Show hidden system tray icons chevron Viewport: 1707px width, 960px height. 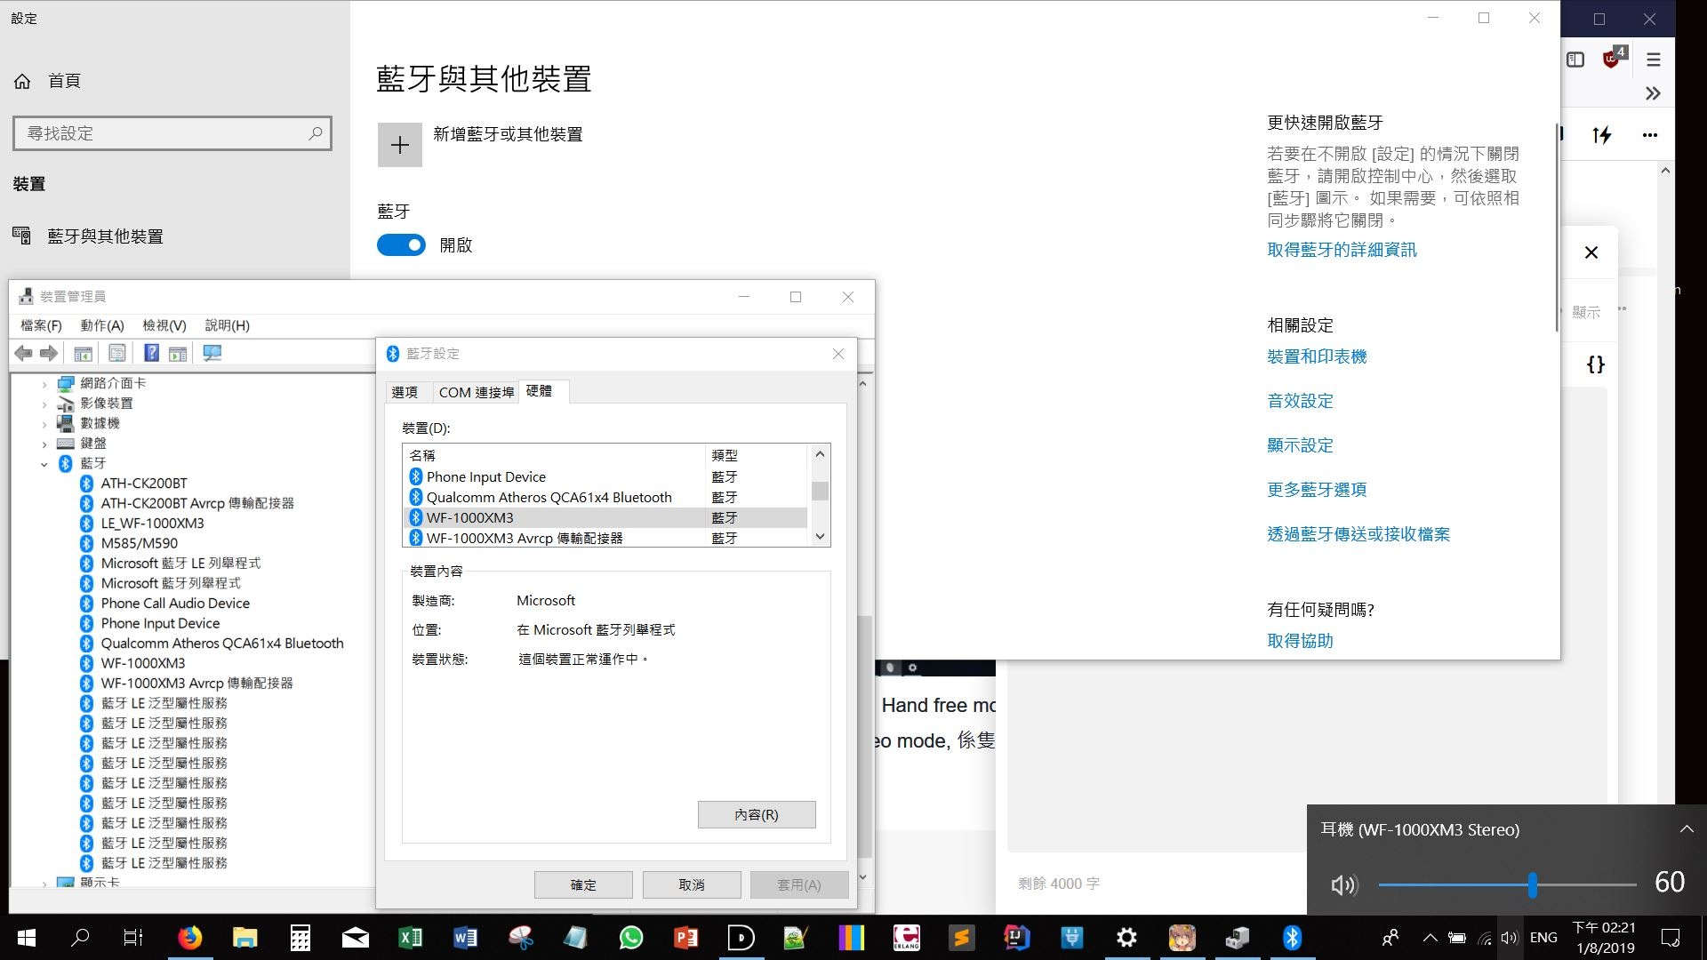[1430, 938]
